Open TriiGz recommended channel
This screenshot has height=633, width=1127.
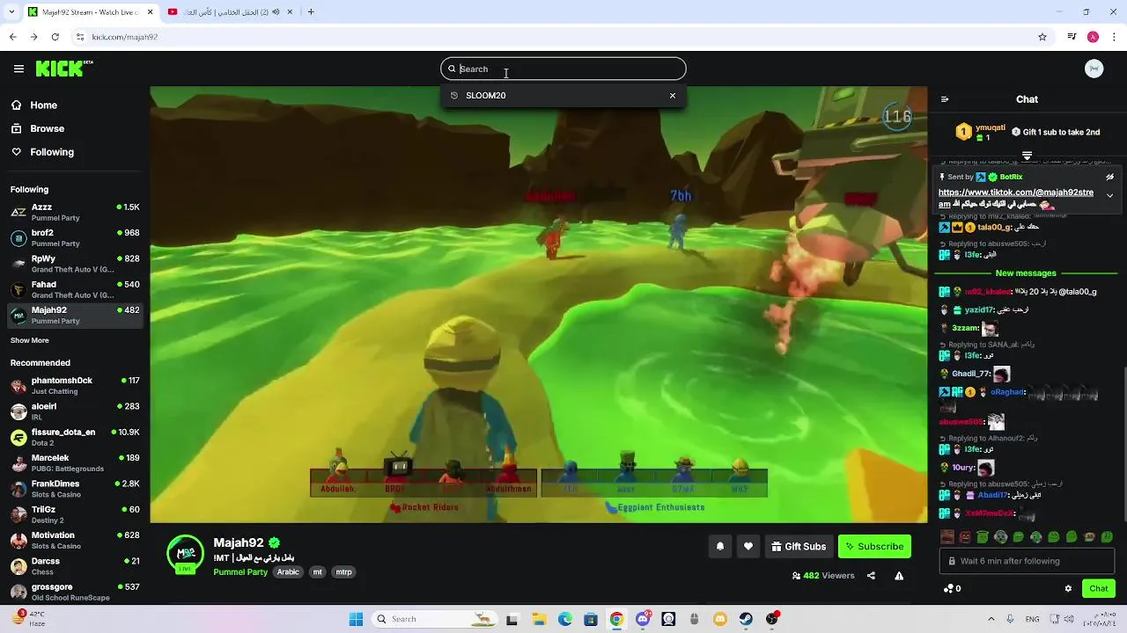click(75, 514)
